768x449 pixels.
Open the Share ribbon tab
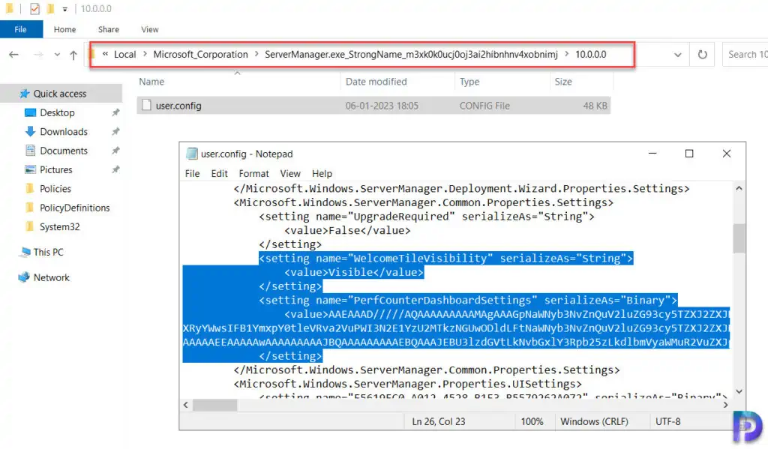tap(108, 29)
